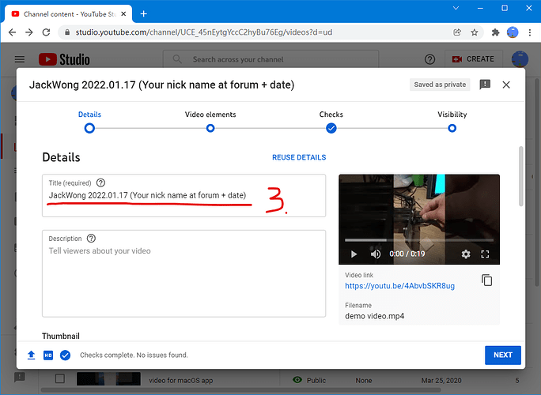Copy the video link with the copy icon
Viewport: 541px width, 395px height.
[487, 280]
